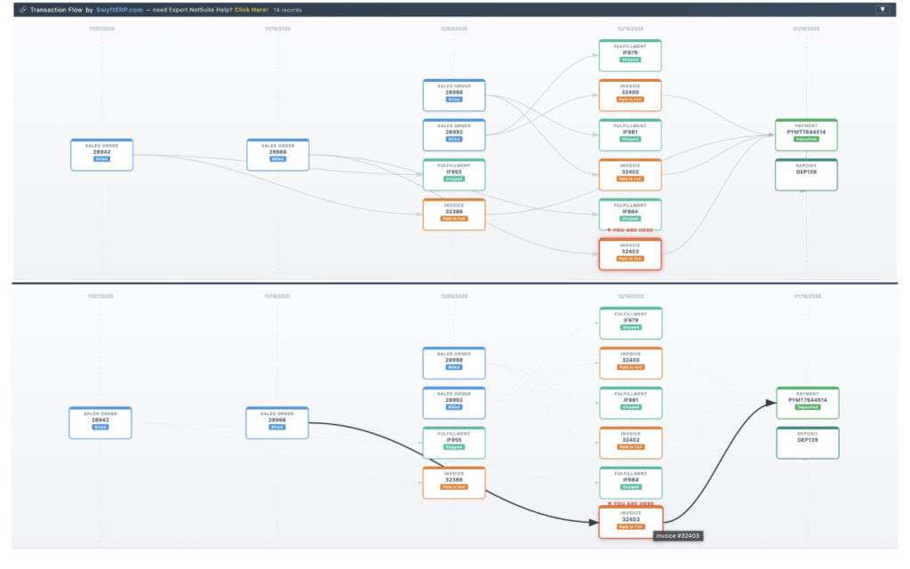This screenshot has height=569, width=910.
Task: Open Fulfillment IF984 card in upper diagram
Action: [630, 214]
